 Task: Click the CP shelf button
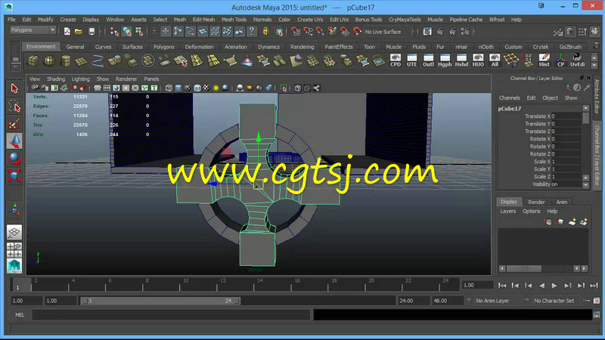pyautogui.click(x=560, y=60)
